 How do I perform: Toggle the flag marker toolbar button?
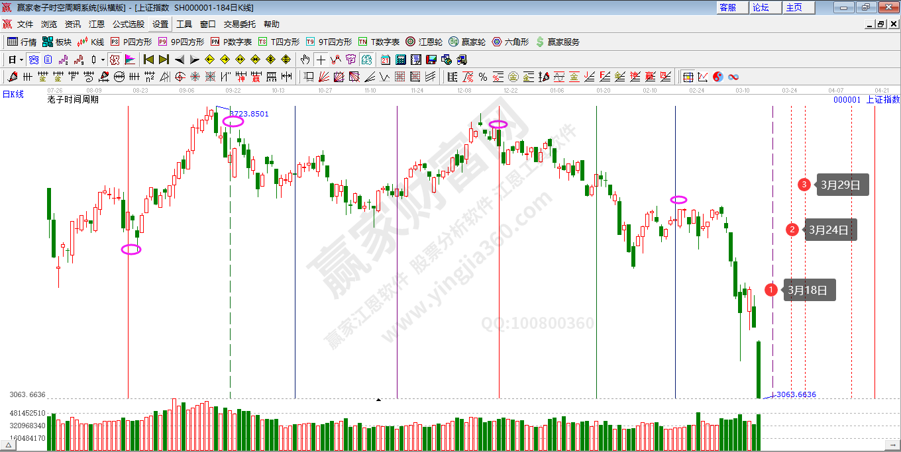tap(130, 60)
